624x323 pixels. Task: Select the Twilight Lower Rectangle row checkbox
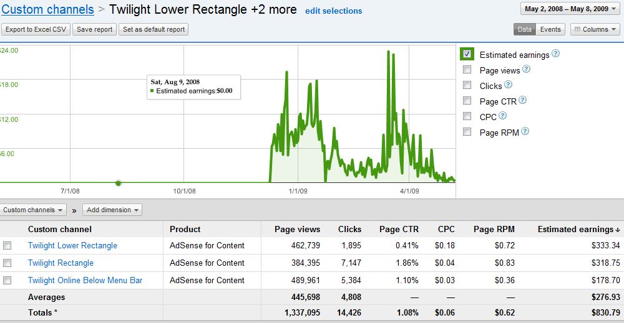click(x=7, y=246)
